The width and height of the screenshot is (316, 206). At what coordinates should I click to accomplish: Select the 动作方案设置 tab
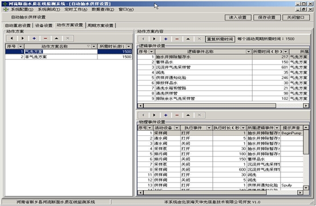coord(70,25)
